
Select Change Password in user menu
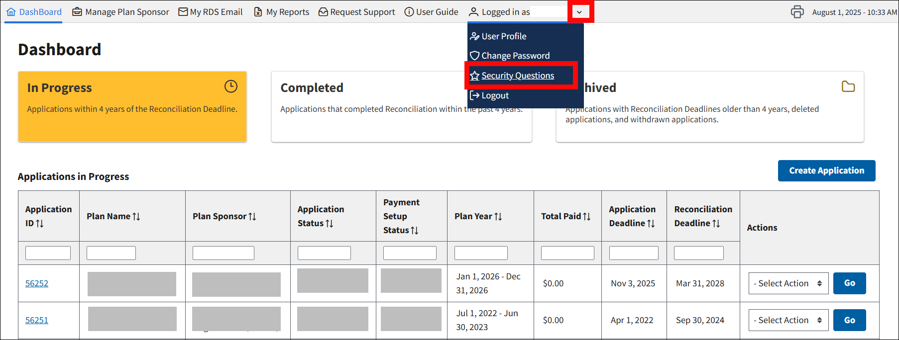[x=515, y=56]
